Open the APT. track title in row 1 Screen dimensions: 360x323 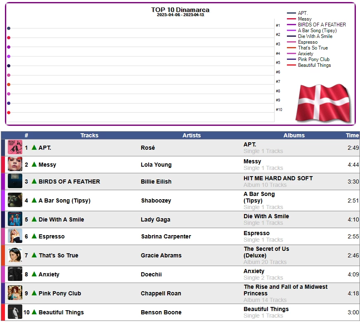(x=45, y=148)
